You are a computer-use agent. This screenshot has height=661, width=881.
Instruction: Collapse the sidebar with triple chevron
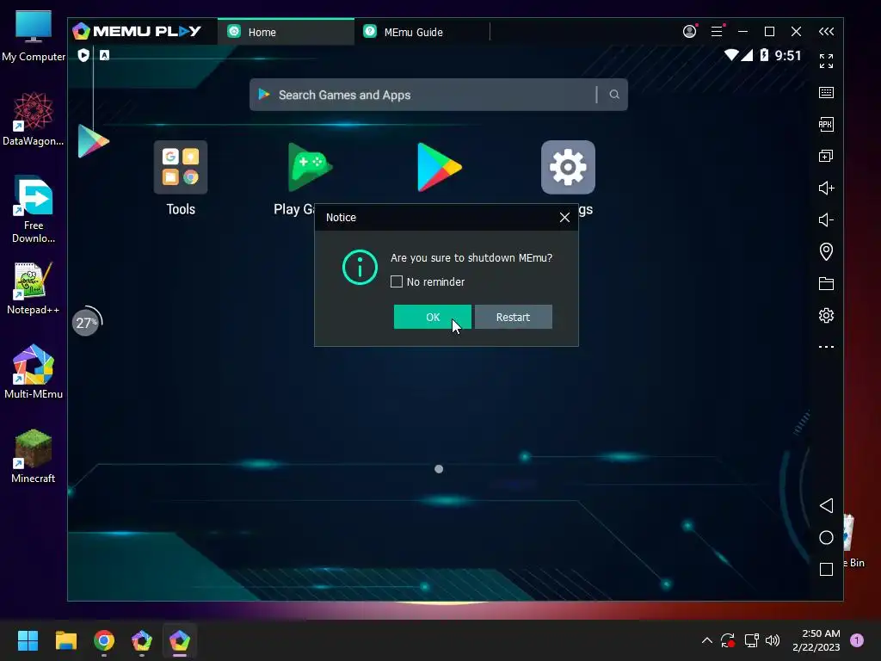click(x=826, y=32)
